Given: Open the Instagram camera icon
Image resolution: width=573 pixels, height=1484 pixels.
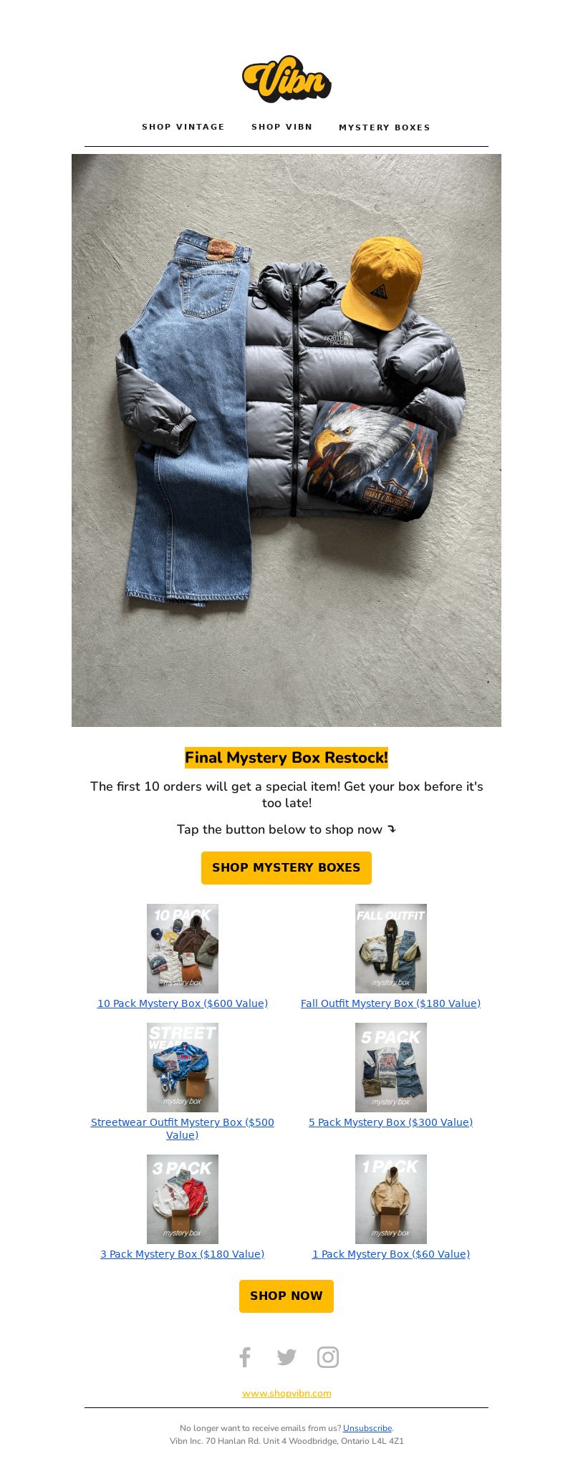Looking at the screenshot, I should point(328,1357).
